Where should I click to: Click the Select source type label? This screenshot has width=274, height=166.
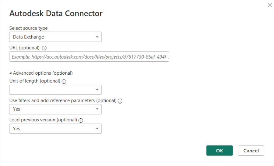[x=28, y=28]
